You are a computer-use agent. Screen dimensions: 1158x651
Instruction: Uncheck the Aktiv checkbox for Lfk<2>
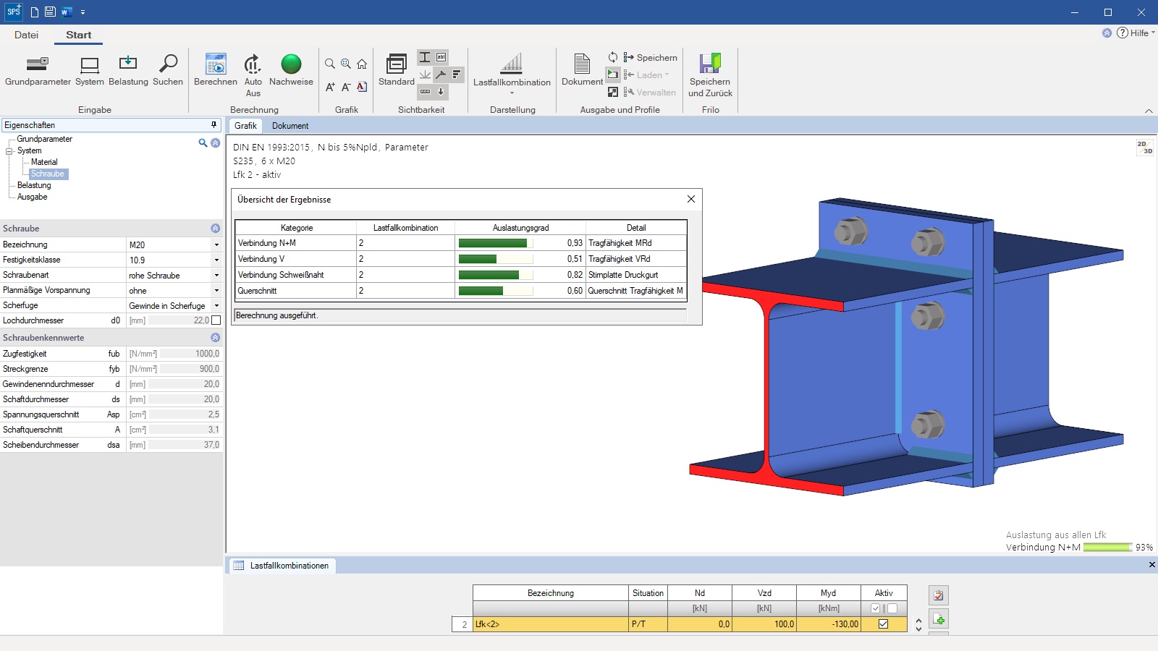883,624
